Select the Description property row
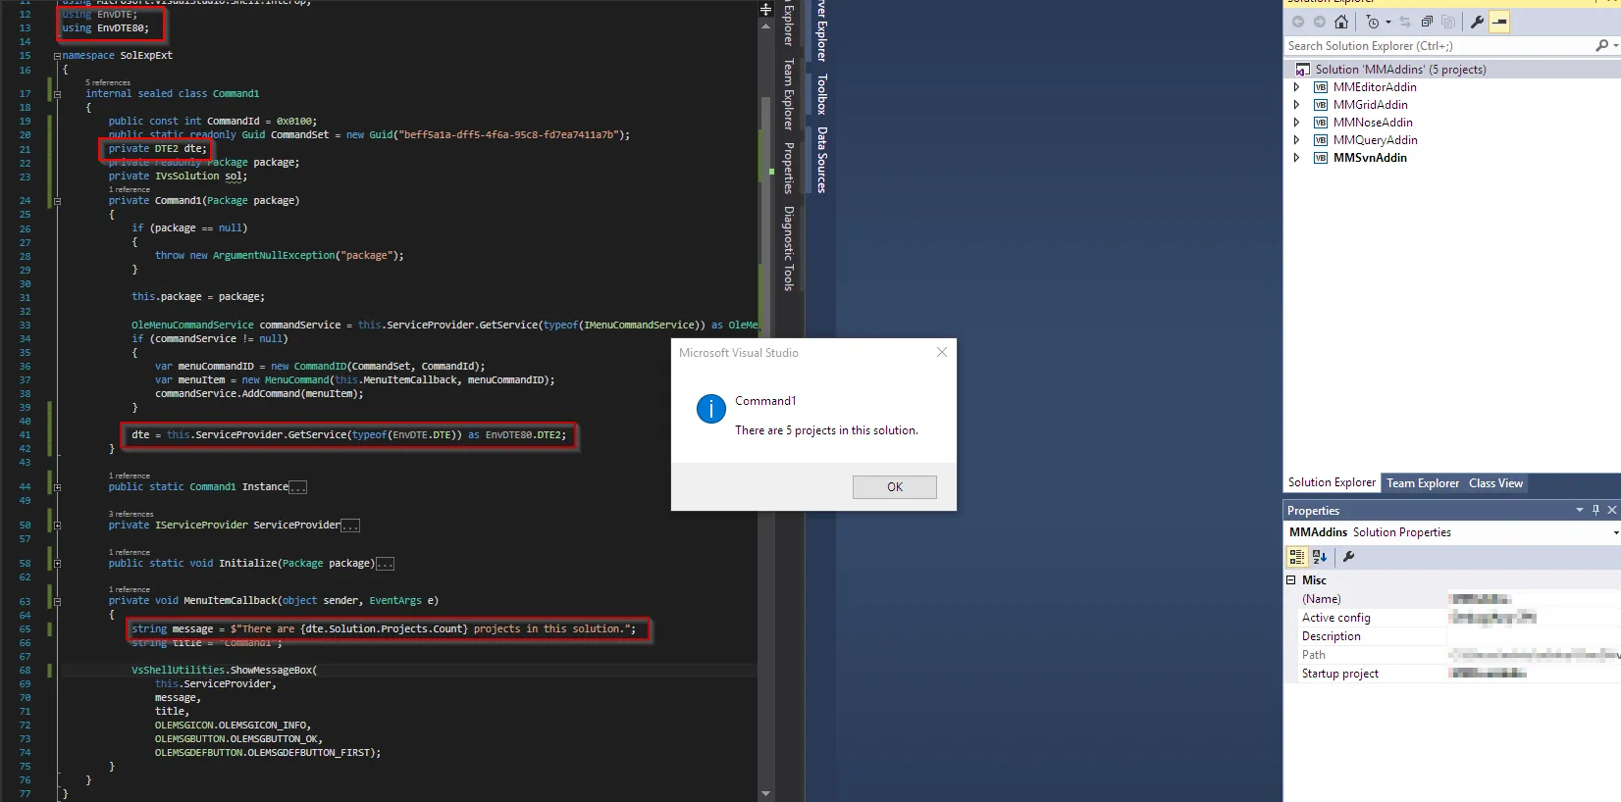 [1460, 636]
